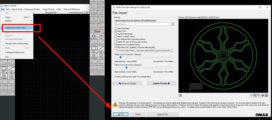Open the Model Space layout dropdown
Screen dimensions: 272x120
[144, 24]
